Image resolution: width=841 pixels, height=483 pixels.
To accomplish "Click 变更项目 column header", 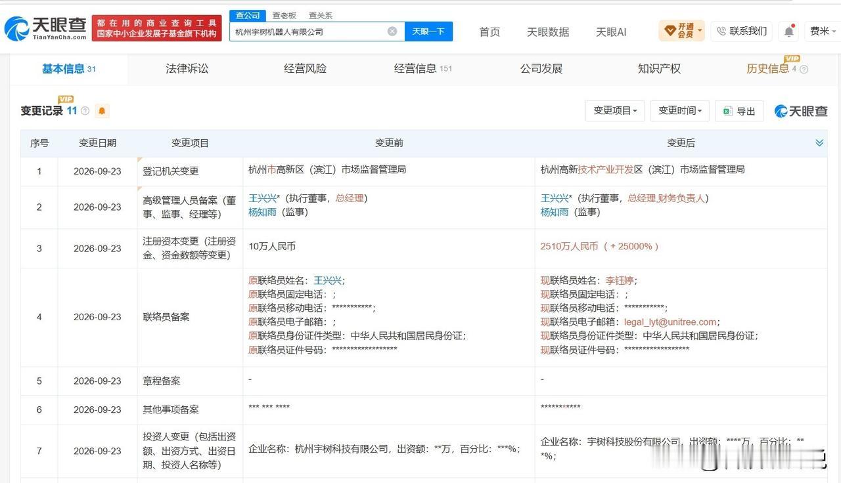I will 190,143.
